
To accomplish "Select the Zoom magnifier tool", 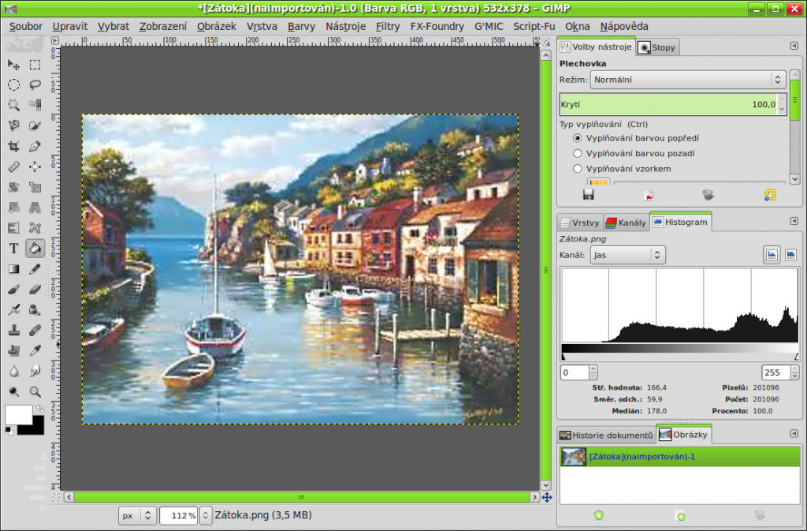I will click(x=35, y=391).
